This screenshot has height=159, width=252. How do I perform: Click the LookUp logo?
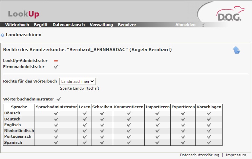(x=23, y=14)
